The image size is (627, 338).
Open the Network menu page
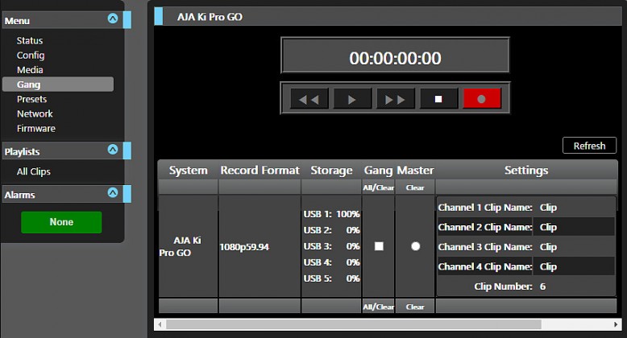point(35,113)
